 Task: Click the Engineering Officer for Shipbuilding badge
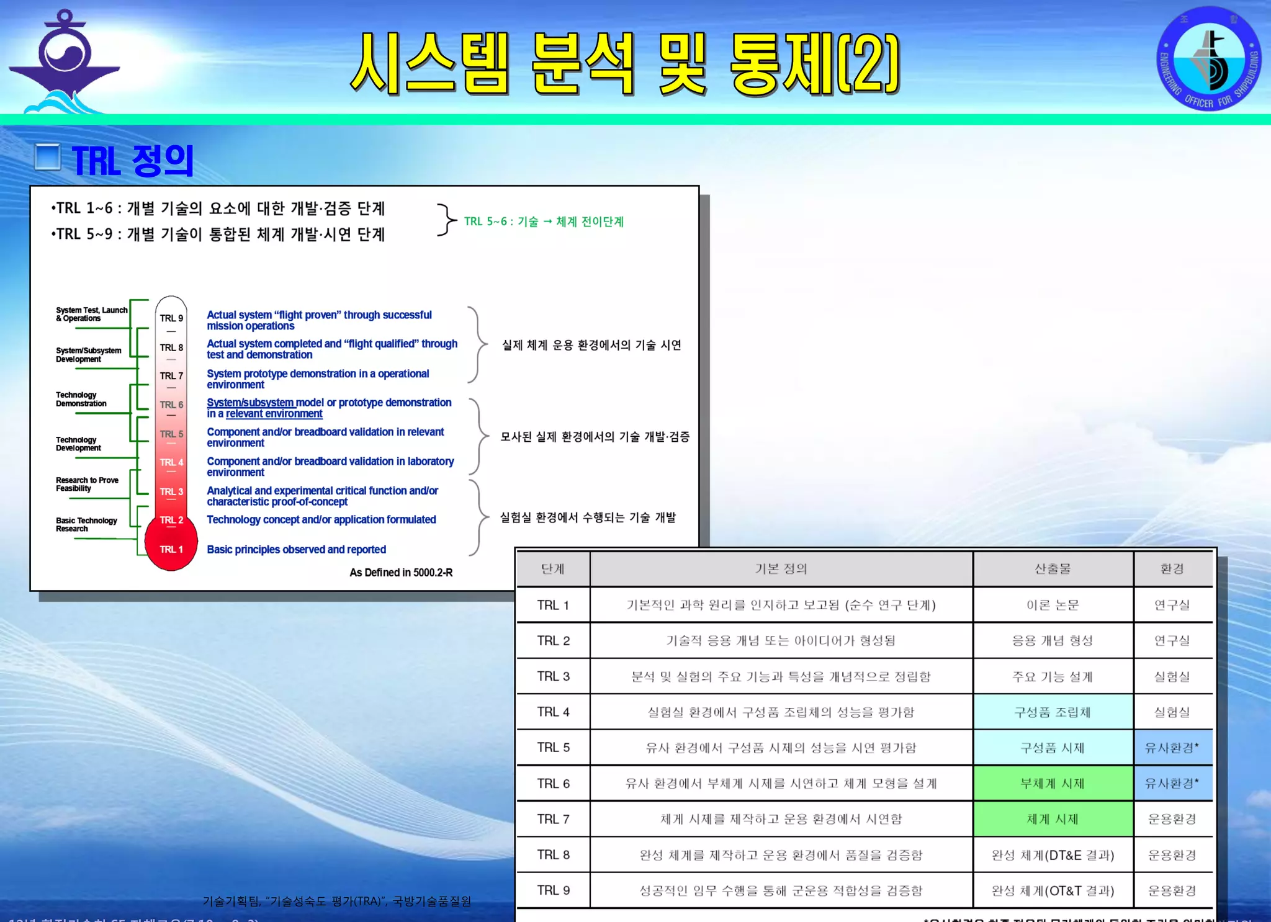click(x=1209, y=58)
